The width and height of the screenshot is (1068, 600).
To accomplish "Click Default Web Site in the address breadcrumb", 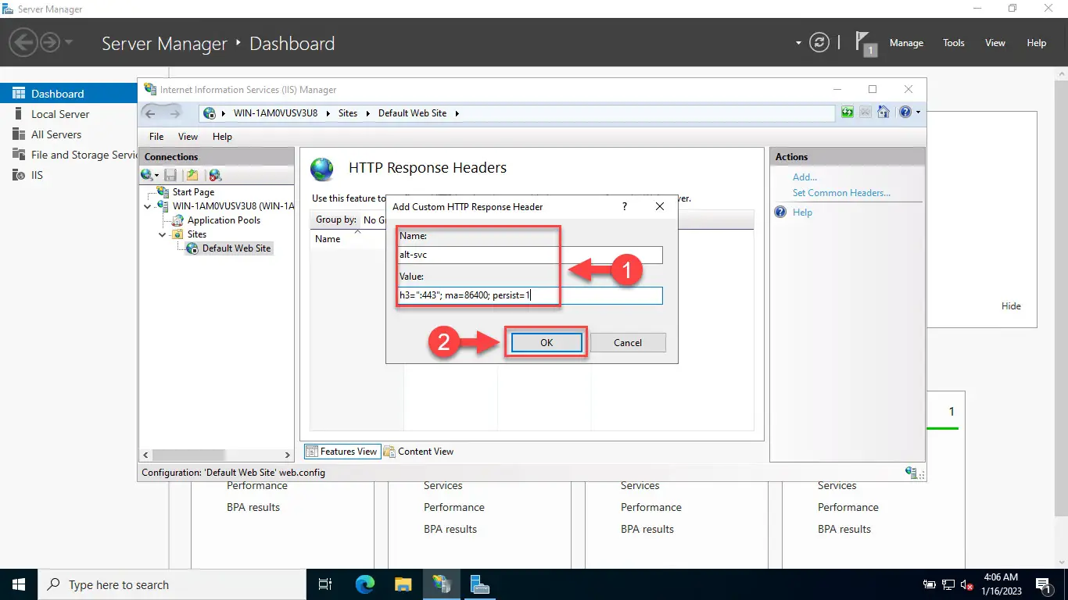I will 412,113.
